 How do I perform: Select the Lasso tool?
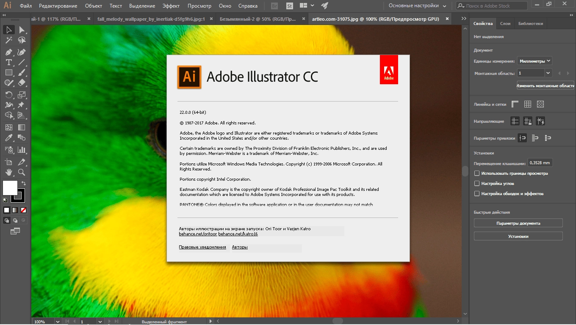tap(22, 41)
